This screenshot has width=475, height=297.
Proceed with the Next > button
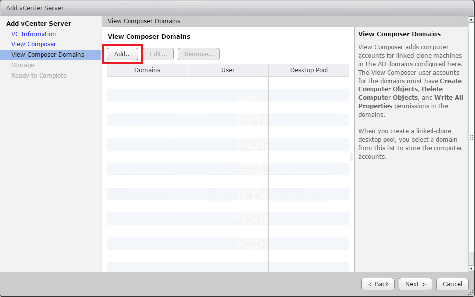tap(415, 284)
